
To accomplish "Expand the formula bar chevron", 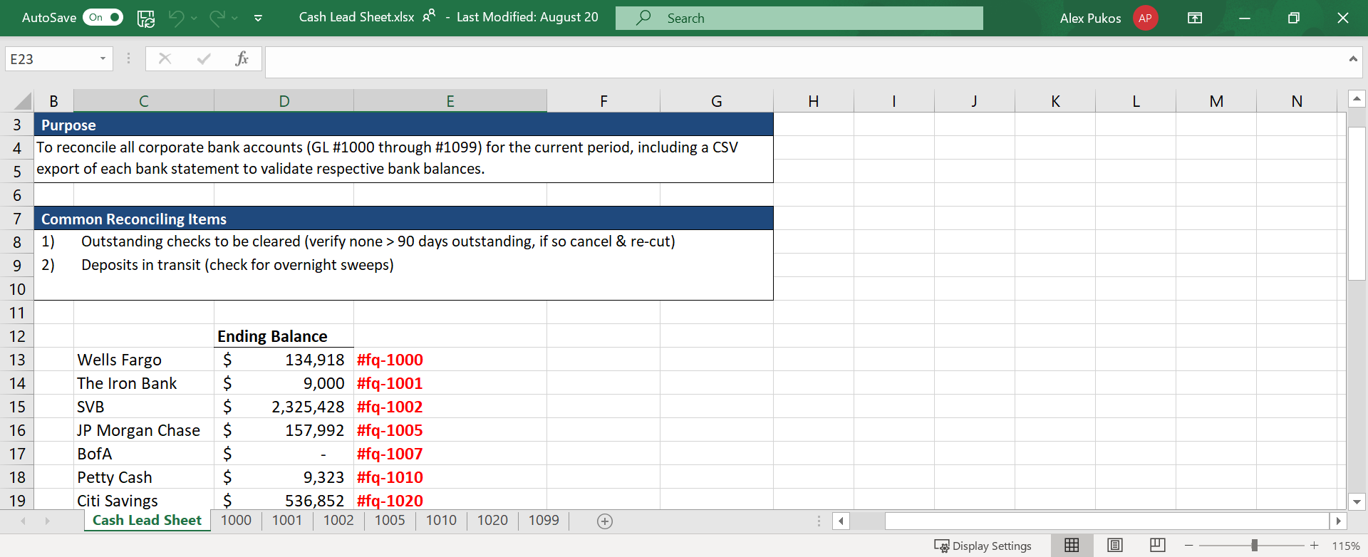I will coord(1353,59).
